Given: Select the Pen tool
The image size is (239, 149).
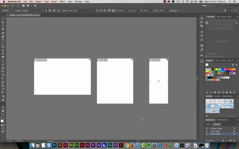Looking at the screenshot, I should pyautogui.click(x=3, y=33).
